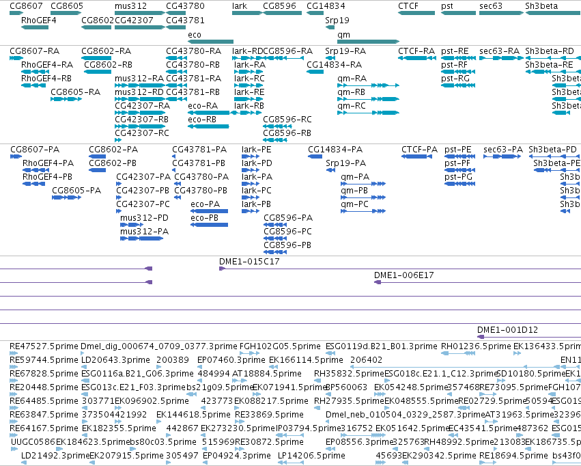Open protein label CG8596-PB
Viewport: 581px width, 466px height.
click(287, 245)
